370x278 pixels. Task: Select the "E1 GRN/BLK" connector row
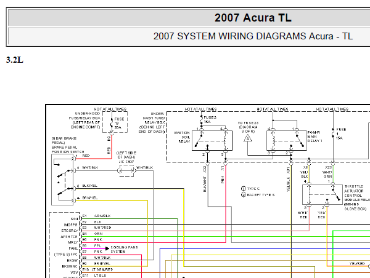[x=96, y=216]
